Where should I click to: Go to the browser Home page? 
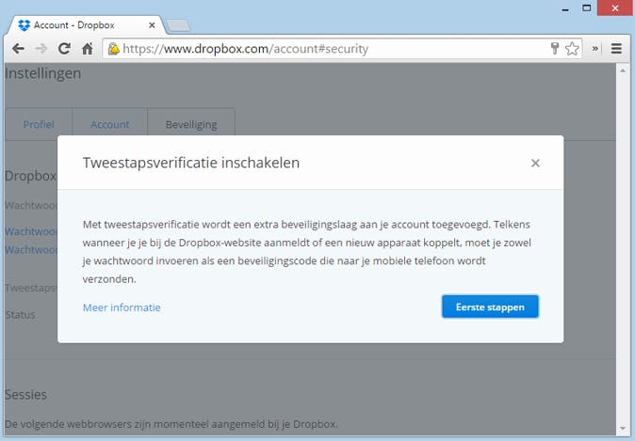coord(87,49)
